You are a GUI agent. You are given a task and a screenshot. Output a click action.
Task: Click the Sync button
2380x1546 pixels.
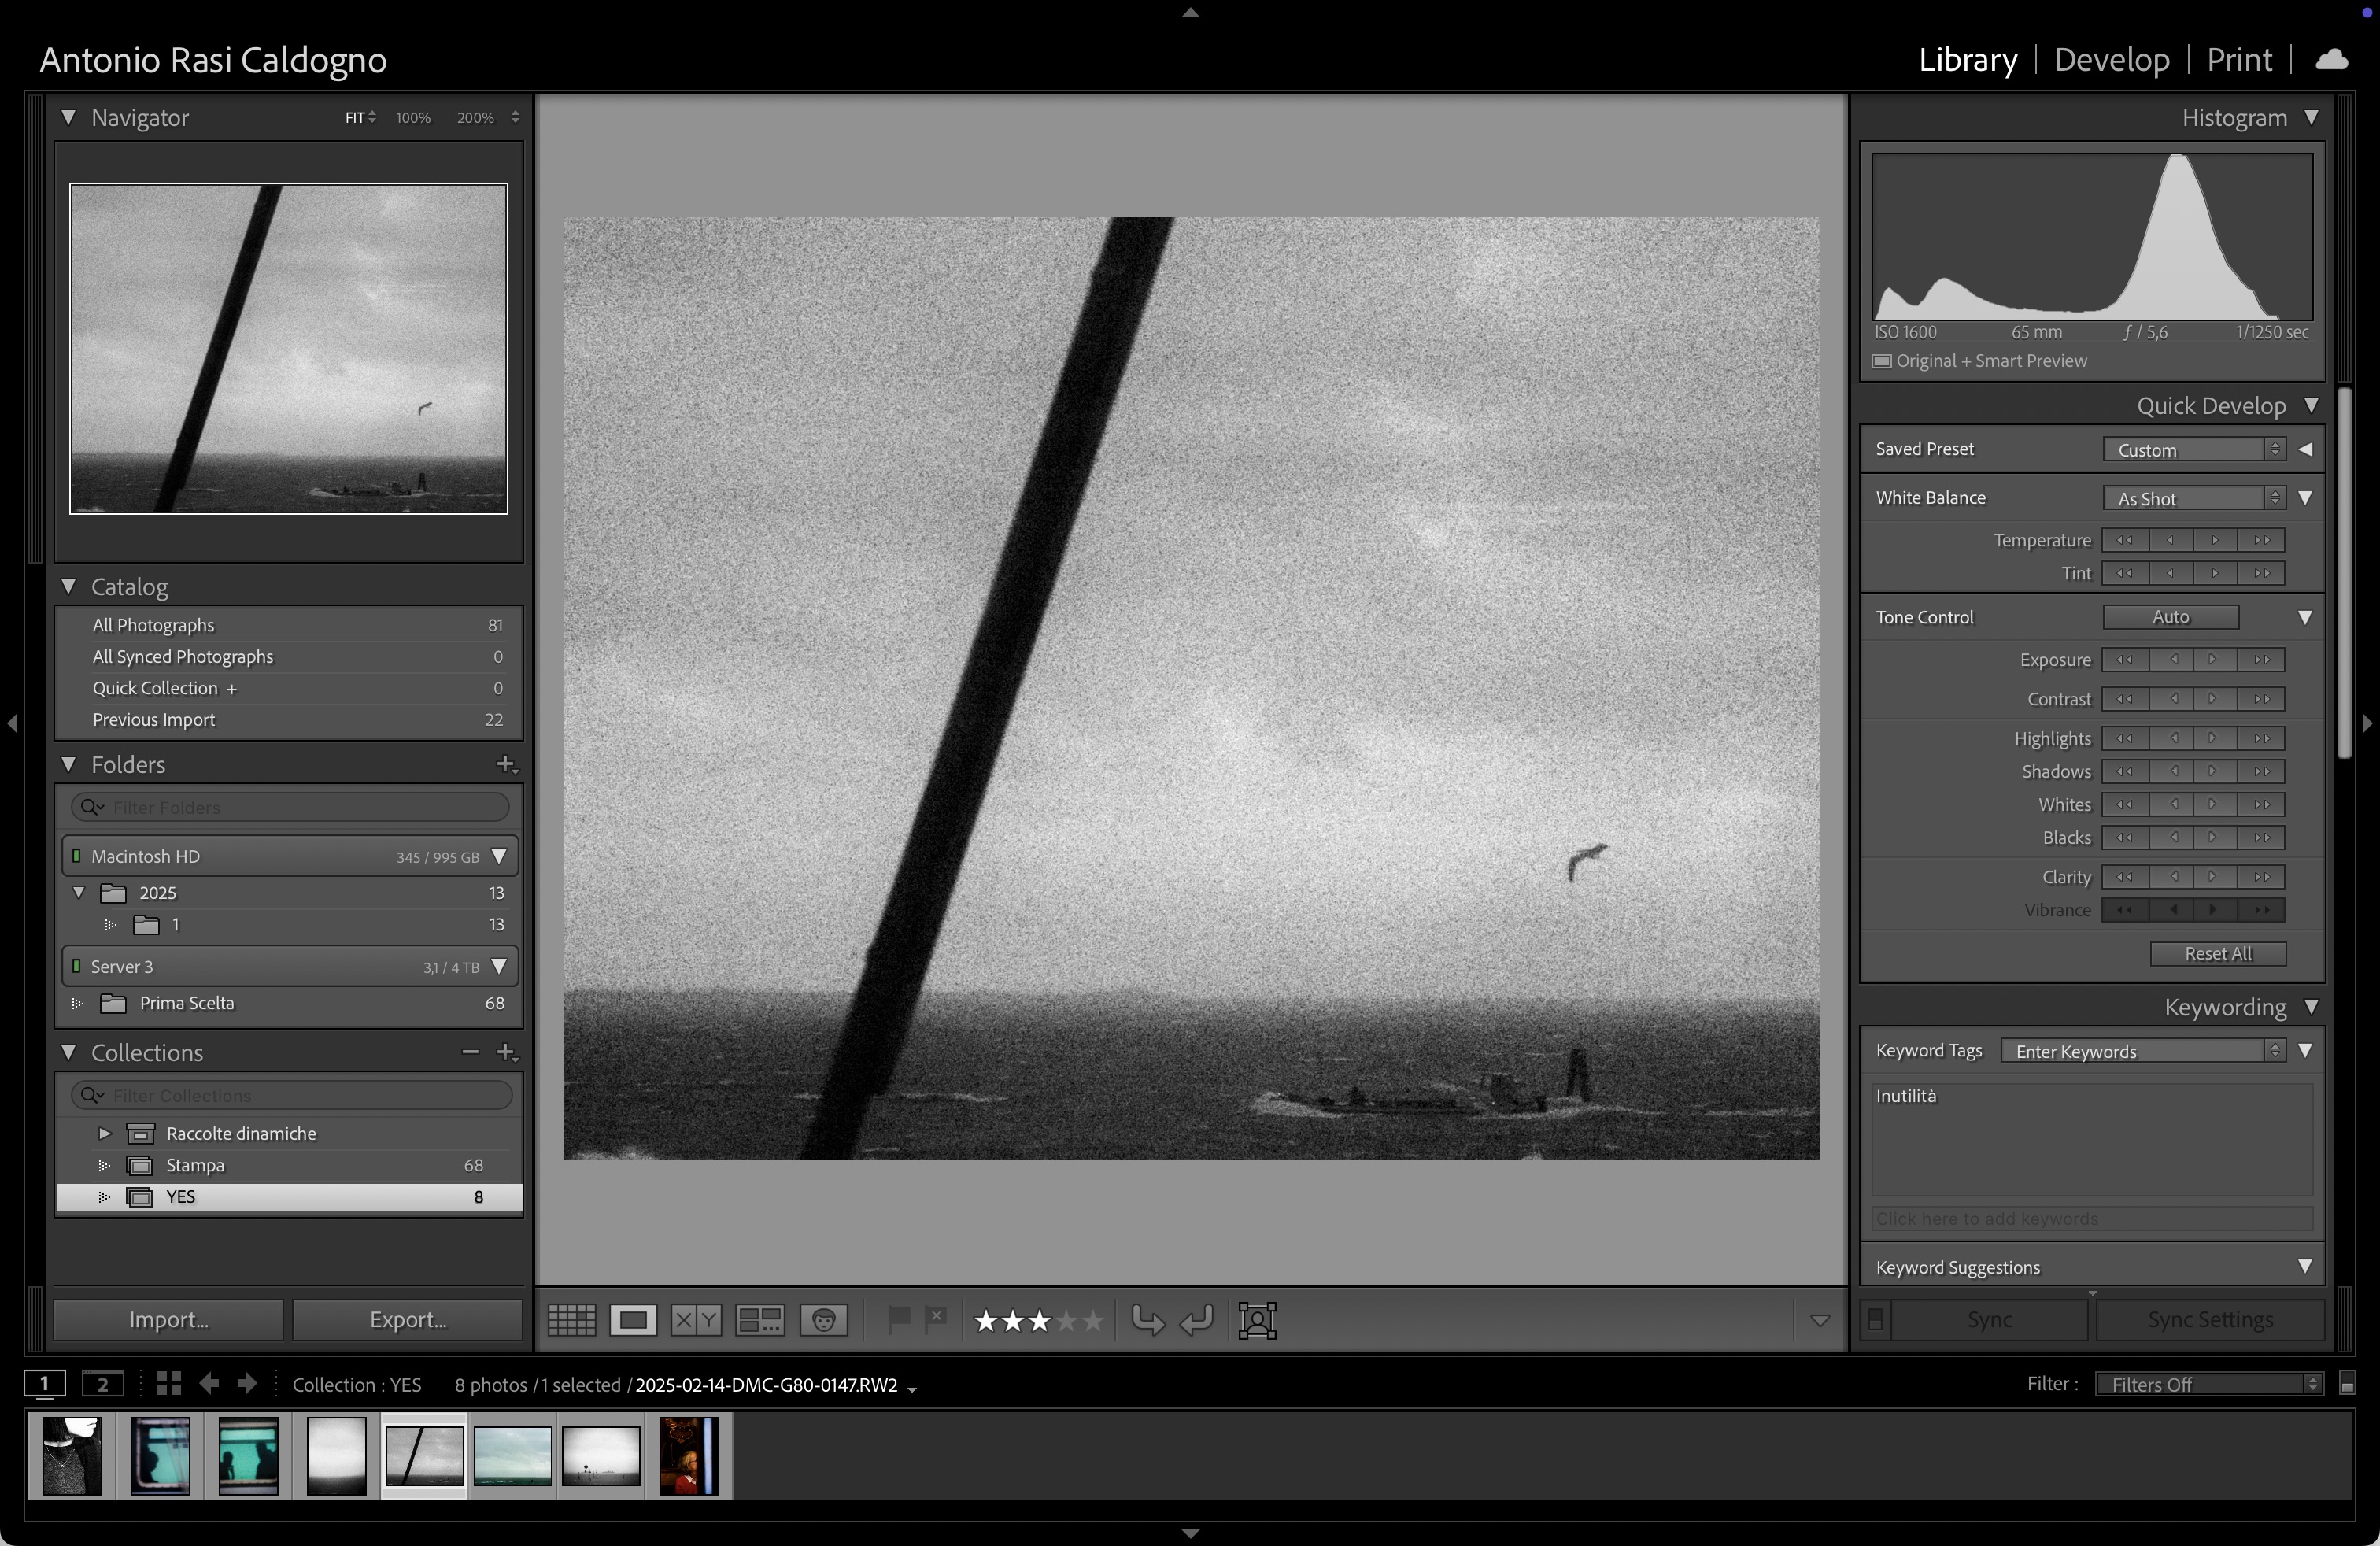(1989, 1320)
